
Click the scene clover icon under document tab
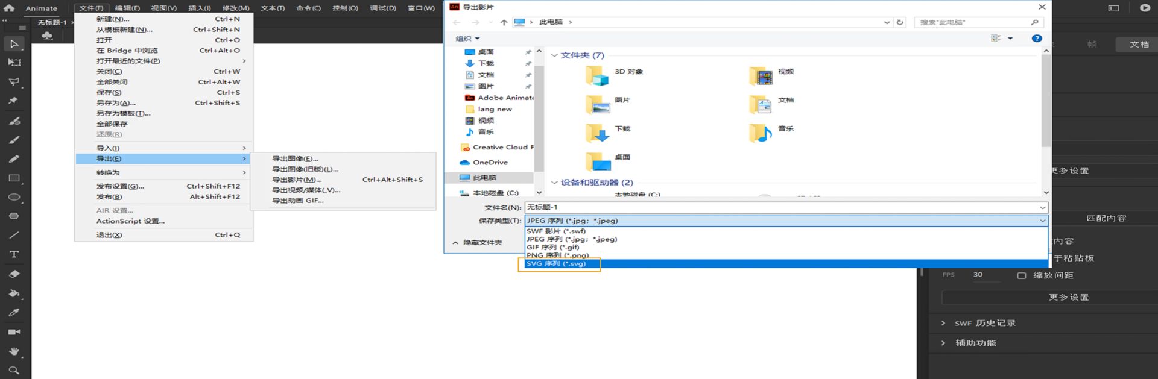point(47,36)
